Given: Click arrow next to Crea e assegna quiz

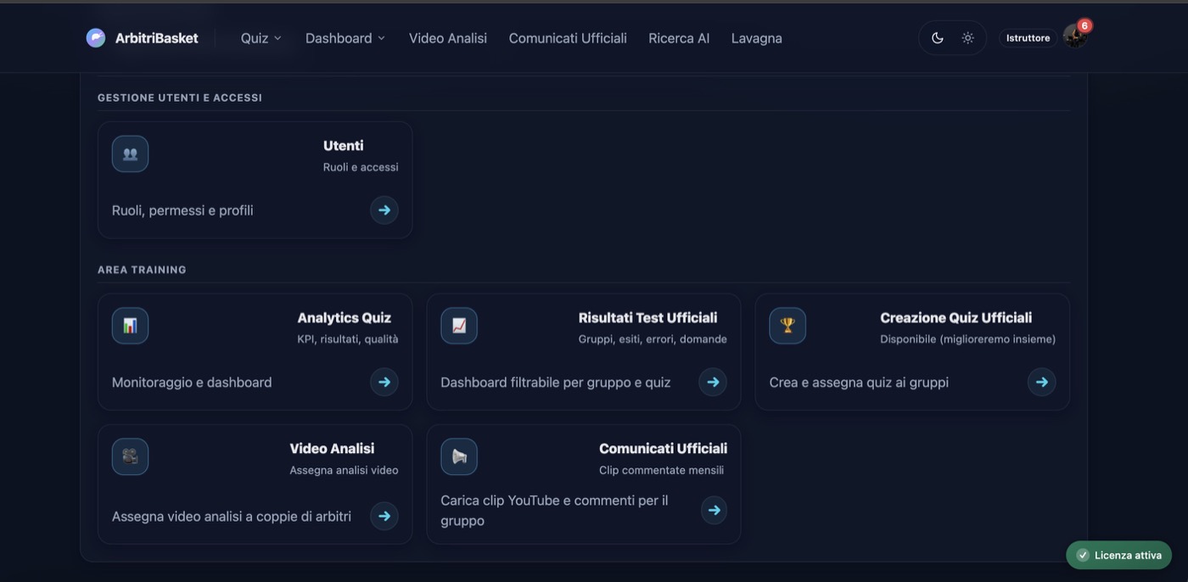Looking at the screenshot, I should 1042,382.
